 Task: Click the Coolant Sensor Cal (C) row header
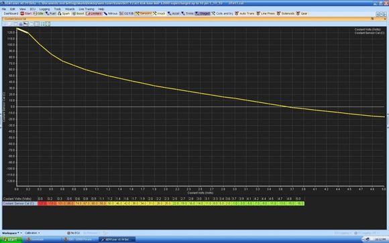[x=20, y=204]
